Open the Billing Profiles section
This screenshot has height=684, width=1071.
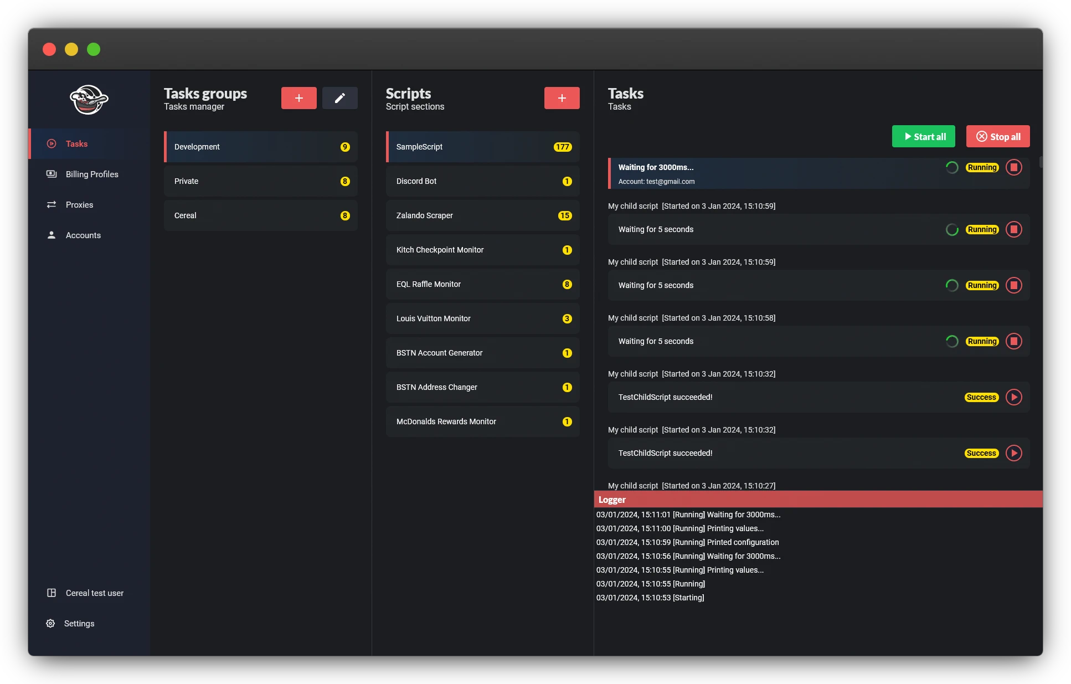91,174
